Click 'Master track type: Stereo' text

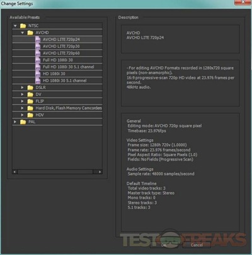pyautogui.click(x=151, y=193)
